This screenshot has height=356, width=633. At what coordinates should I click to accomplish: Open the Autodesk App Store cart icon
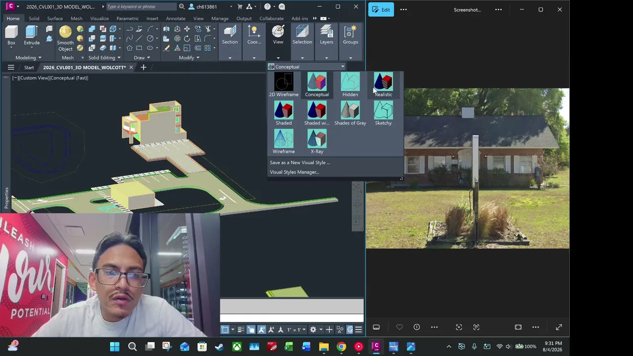pyautogui.click(x=240, y=7)
